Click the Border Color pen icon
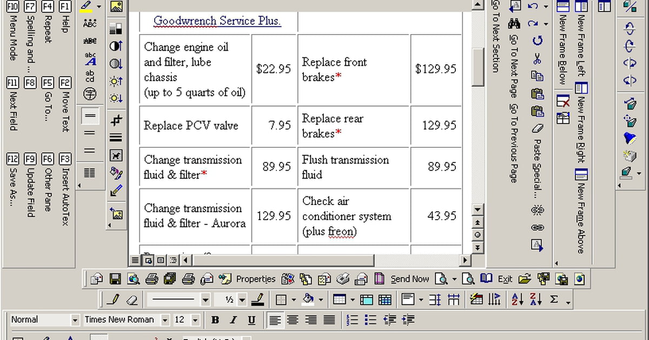 point(258,300)
